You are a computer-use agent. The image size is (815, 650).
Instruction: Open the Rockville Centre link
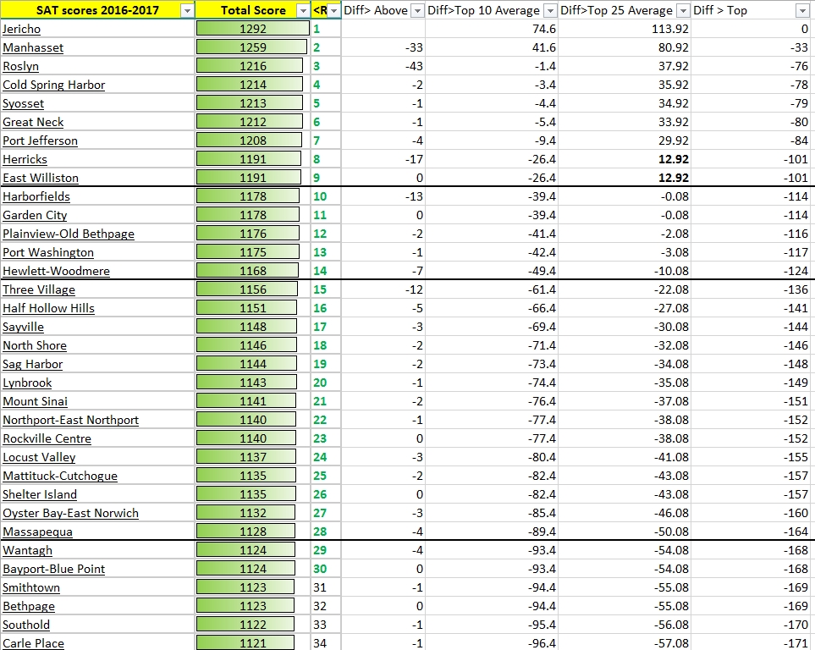click(47, 439)
